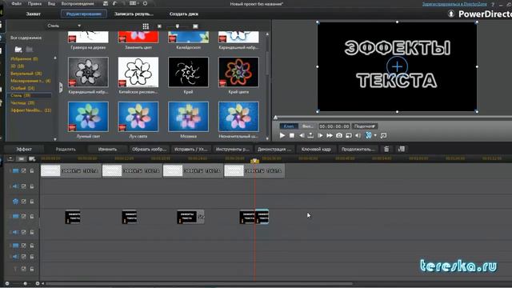
Task: Click the preview volume speaker icon
Action: point(358,135)
